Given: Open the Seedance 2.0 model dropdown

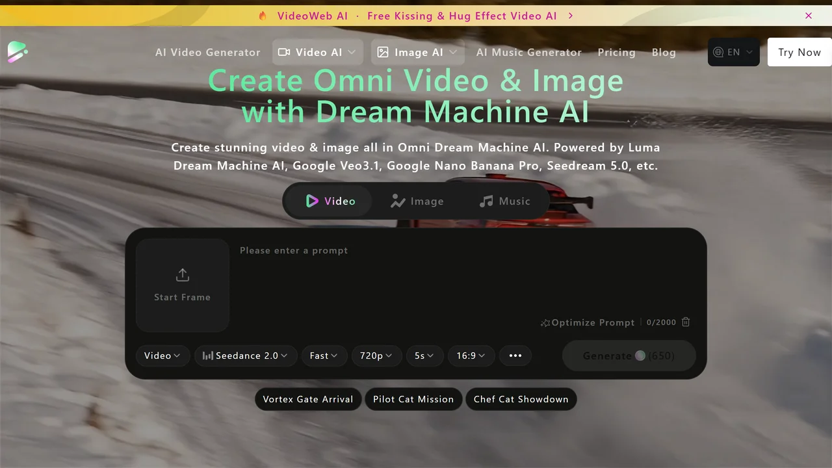Looking at the screenshot, I should 246,356.
